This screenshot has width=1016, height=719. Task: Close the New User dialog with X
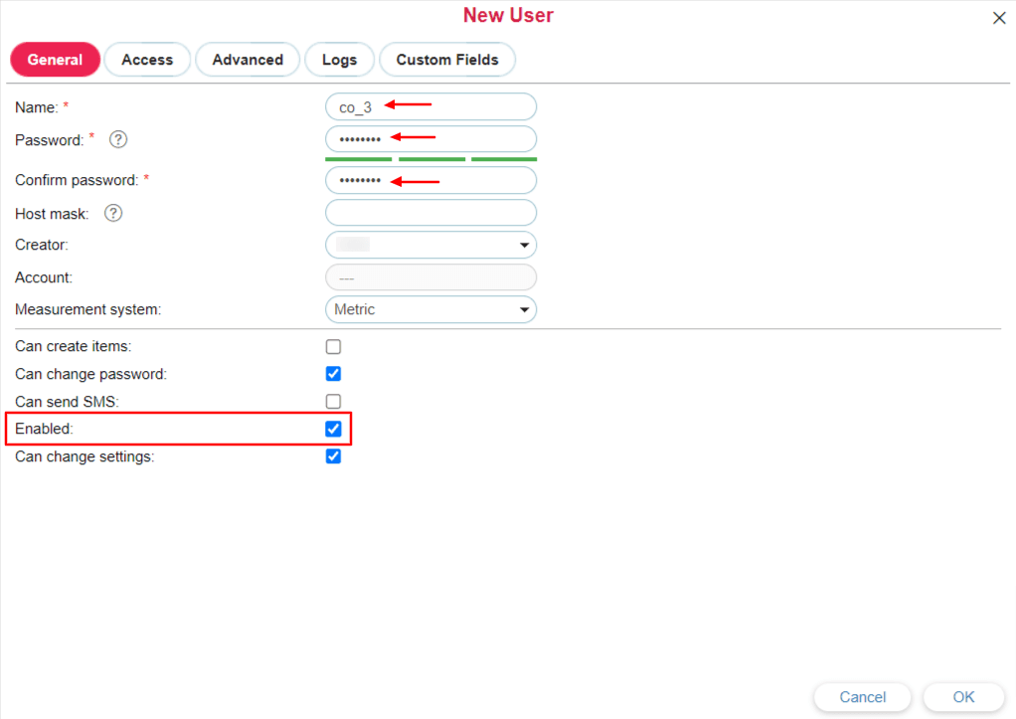coord(999,18)
